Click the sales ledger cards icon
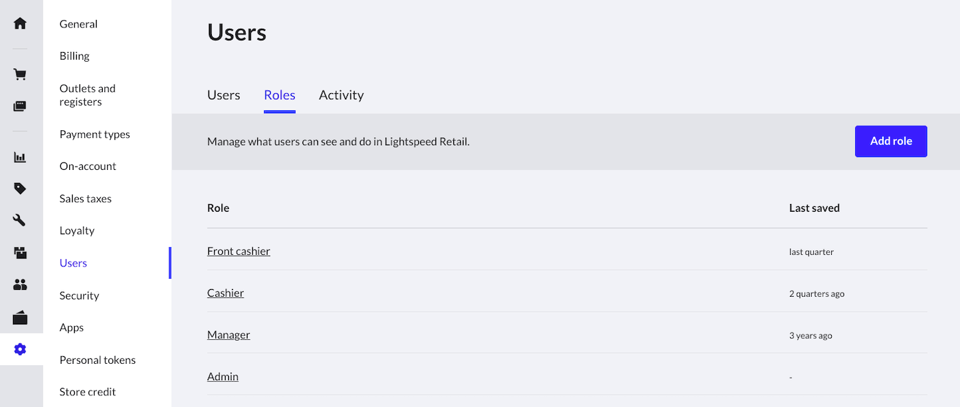The width and height of the screenshot is (960, 407). (21, 106)
